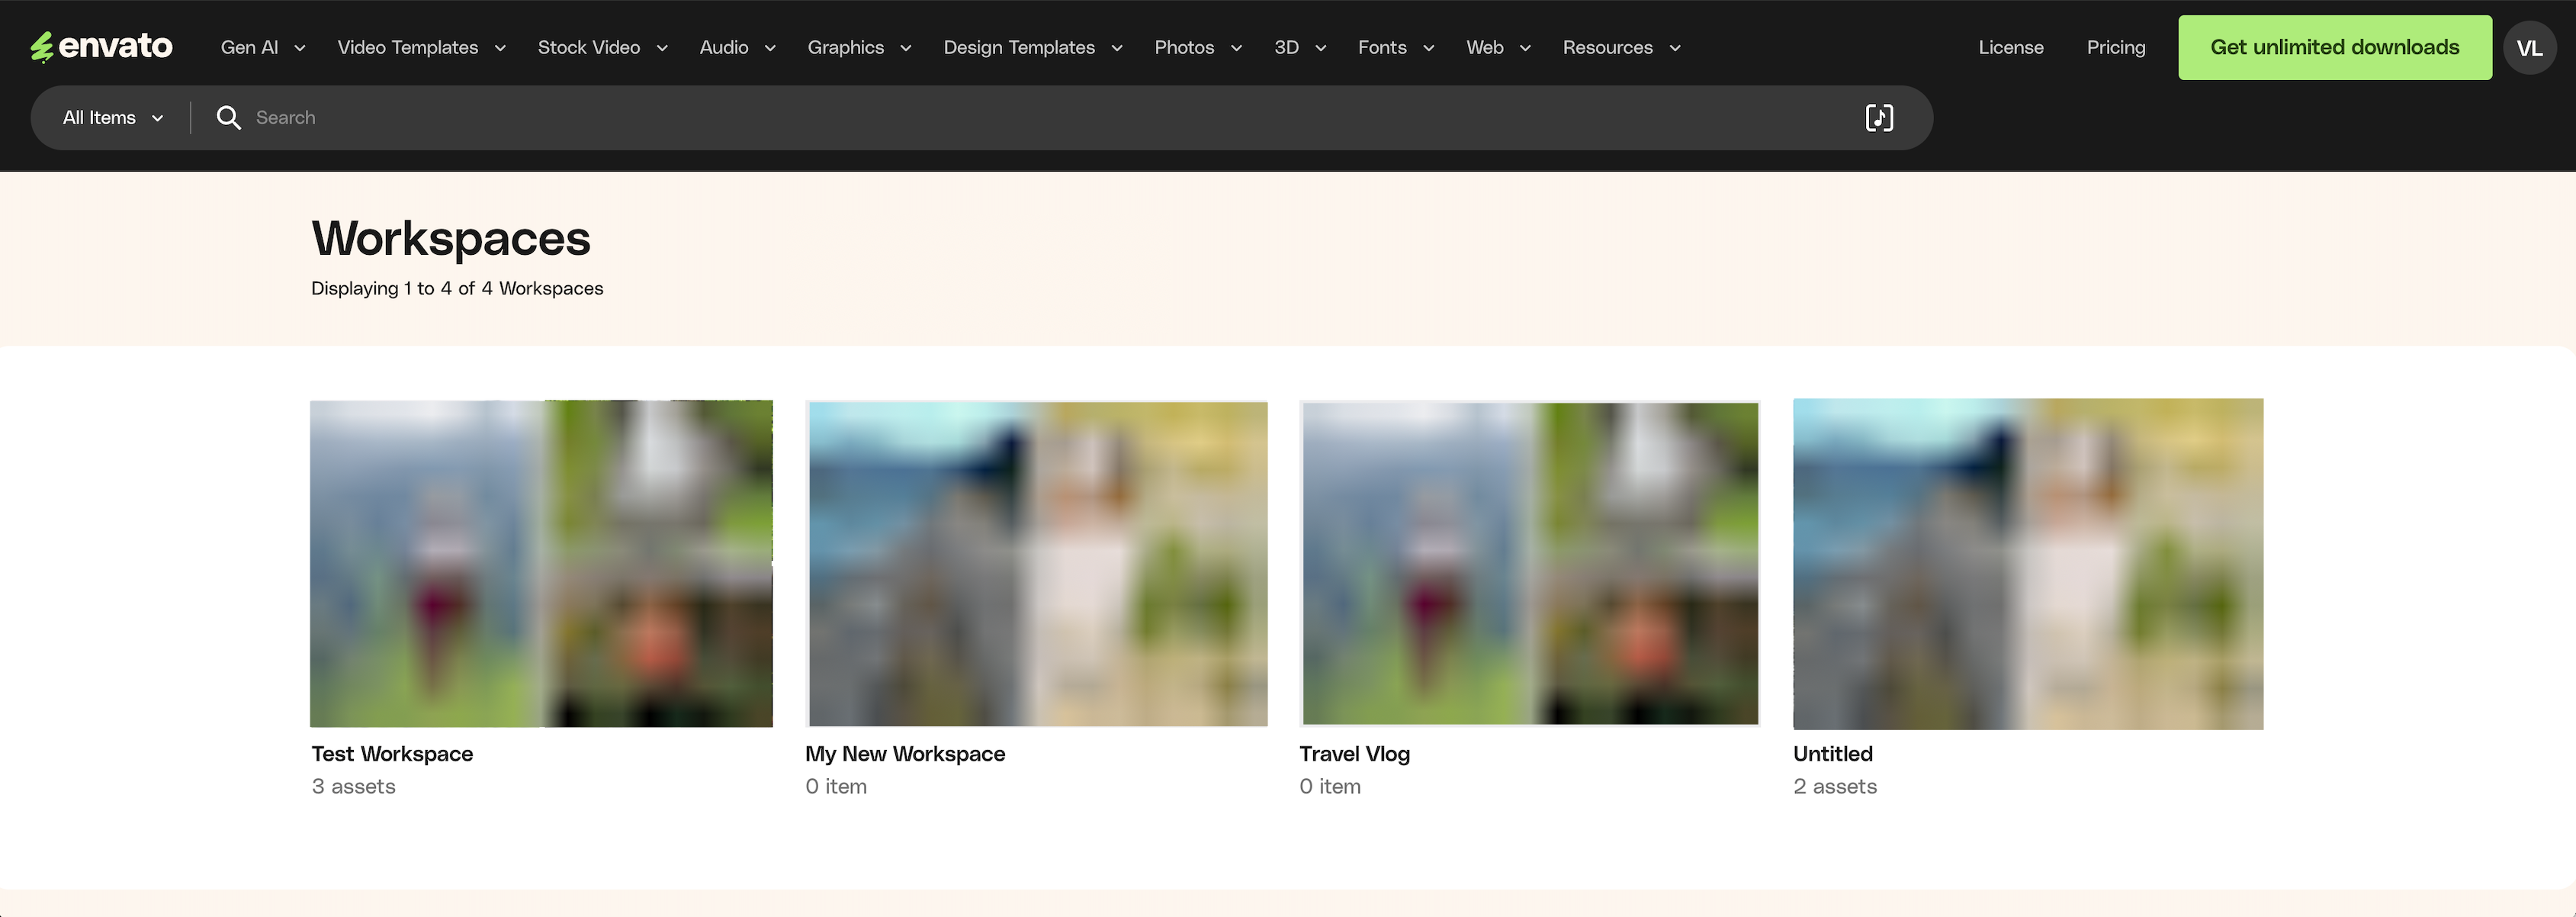Expand the 3D navigation chevron

point(1321,47)
